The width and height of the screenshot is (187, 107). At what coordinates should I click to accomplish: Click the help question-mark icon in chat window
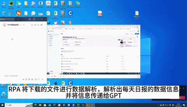coord(34,19)
